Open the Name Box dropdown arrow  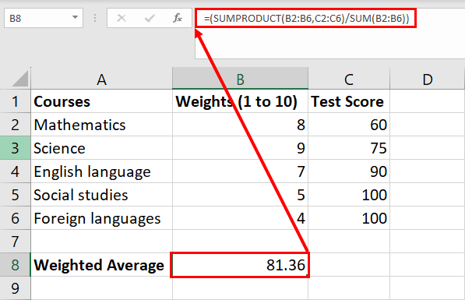[x=75, y=17]
